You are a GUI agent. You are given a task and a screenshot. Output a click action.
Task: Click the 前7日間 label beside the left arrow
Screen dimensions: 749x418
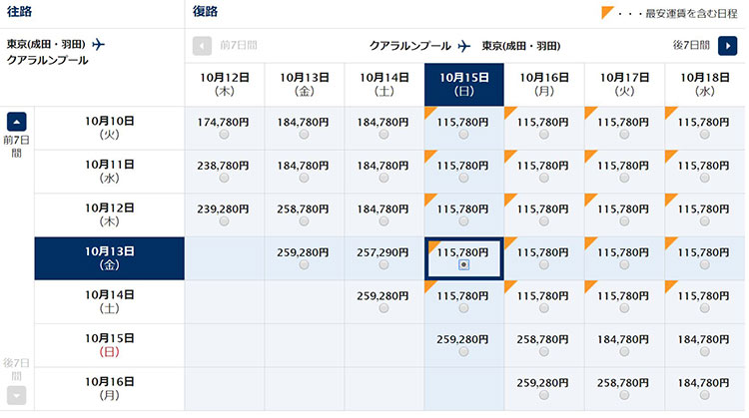click(x=239, y=45)
